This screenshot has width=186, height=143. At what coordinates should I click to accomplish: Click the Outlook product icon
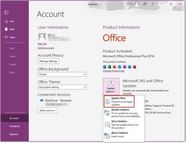tap(119, 67)
